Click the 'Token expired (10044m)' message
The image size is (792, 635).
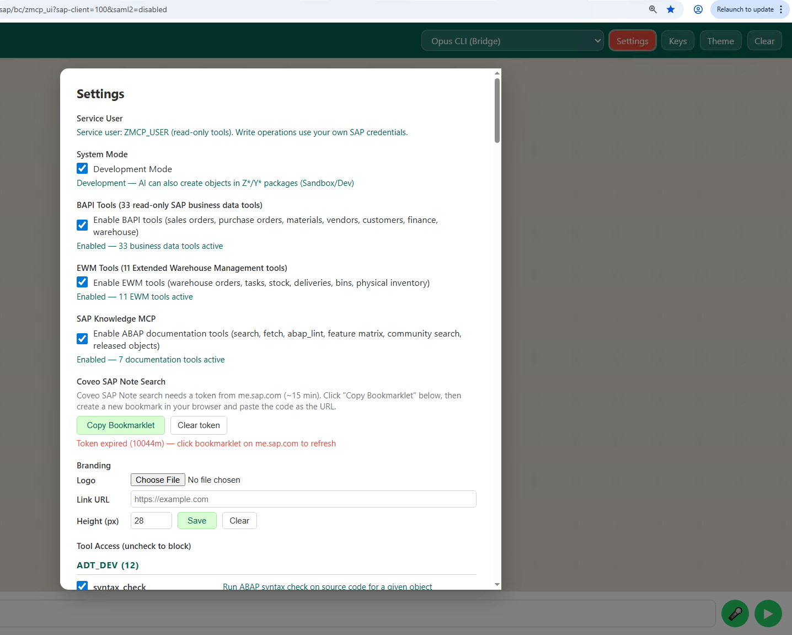(x=206, y=444)
